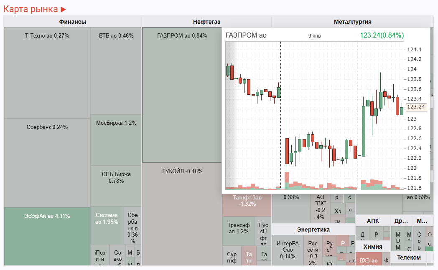This screenshot has height=270, width=438.
Task: Open the ИнтерРАОао 0.14% tile
Action: point(288,250)
